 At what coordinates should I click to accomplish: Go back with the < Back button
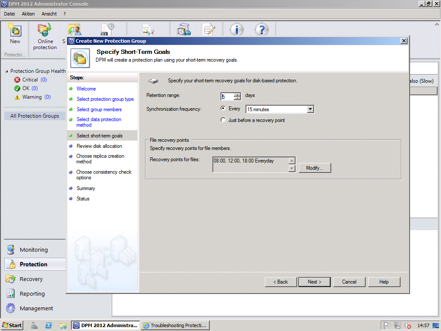coord(281,282)
